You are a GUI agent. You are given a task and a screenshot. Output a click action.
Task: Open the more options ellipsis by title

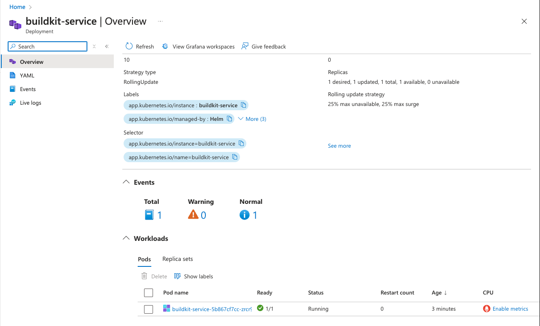point(160,21)
